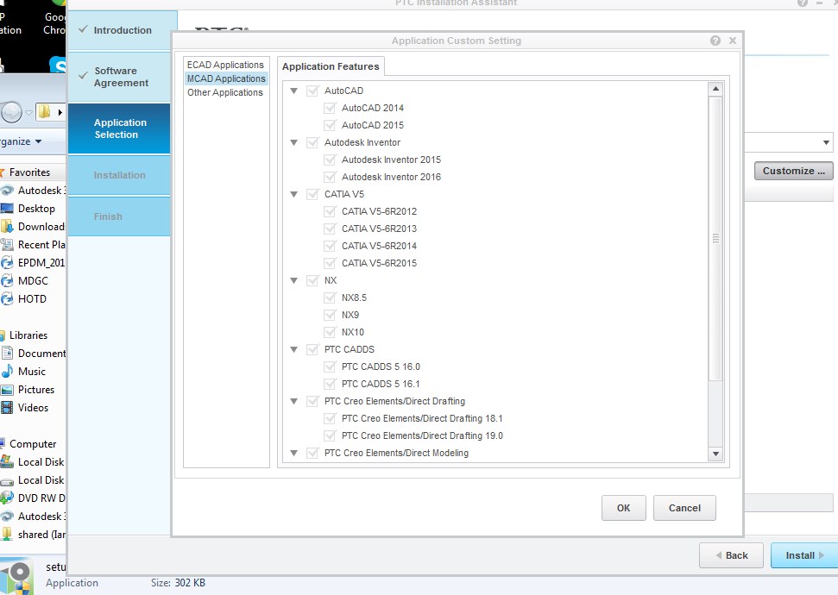Open Pictures library icon in Explorer
This screenshot has height=595, width=838.
(7, 390)
